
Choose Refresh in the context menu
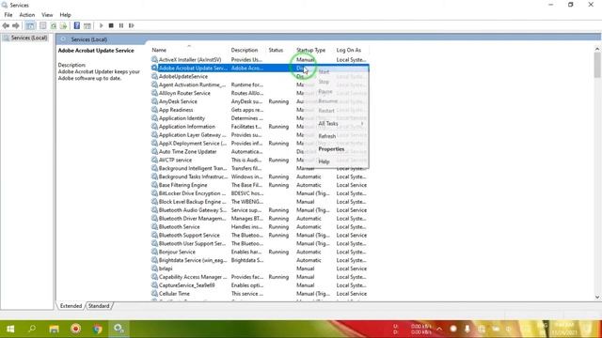pos(327,136)
